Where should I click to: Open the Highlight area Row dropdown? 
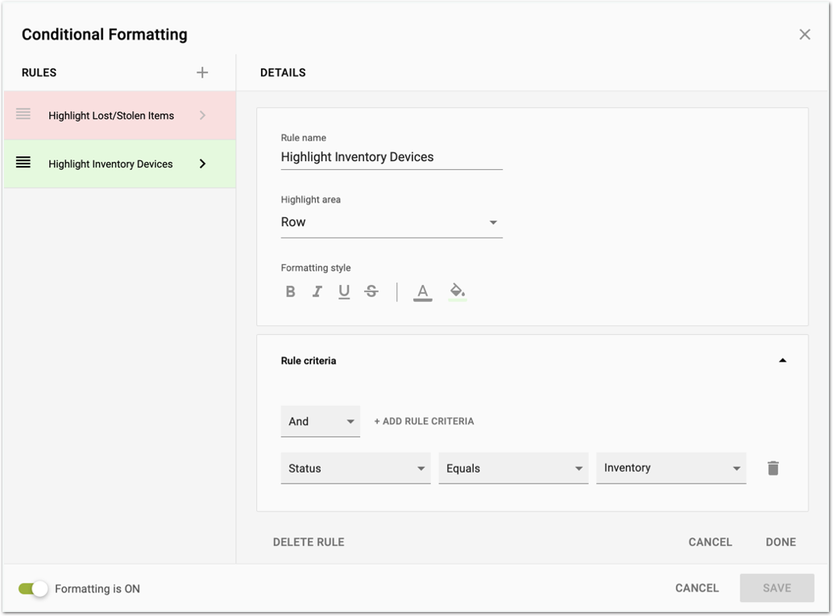point(392,222)
